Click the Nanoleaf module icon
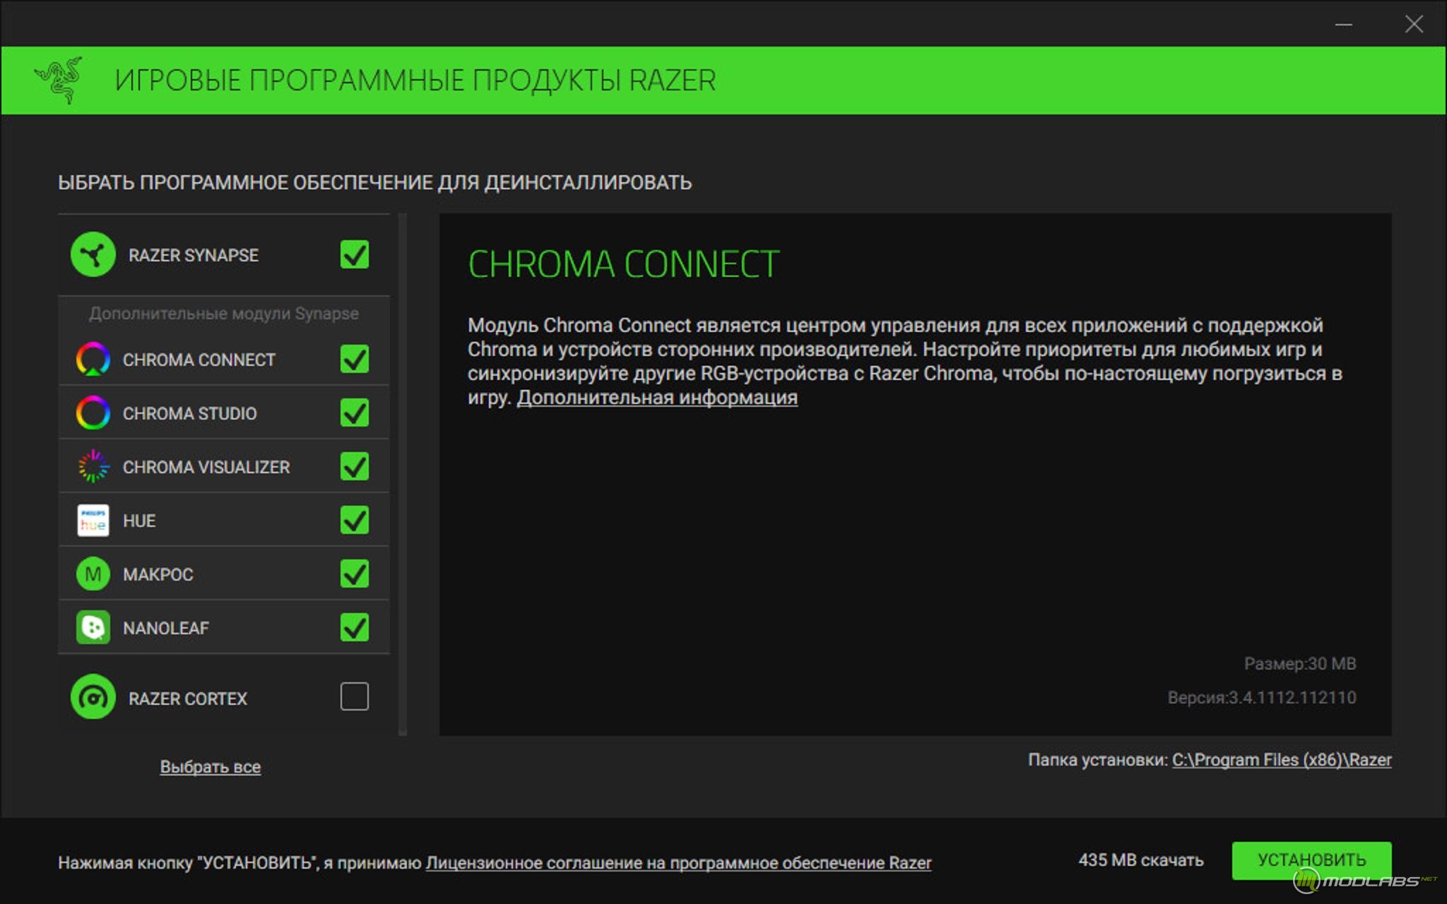 click(x=93, y=628)
